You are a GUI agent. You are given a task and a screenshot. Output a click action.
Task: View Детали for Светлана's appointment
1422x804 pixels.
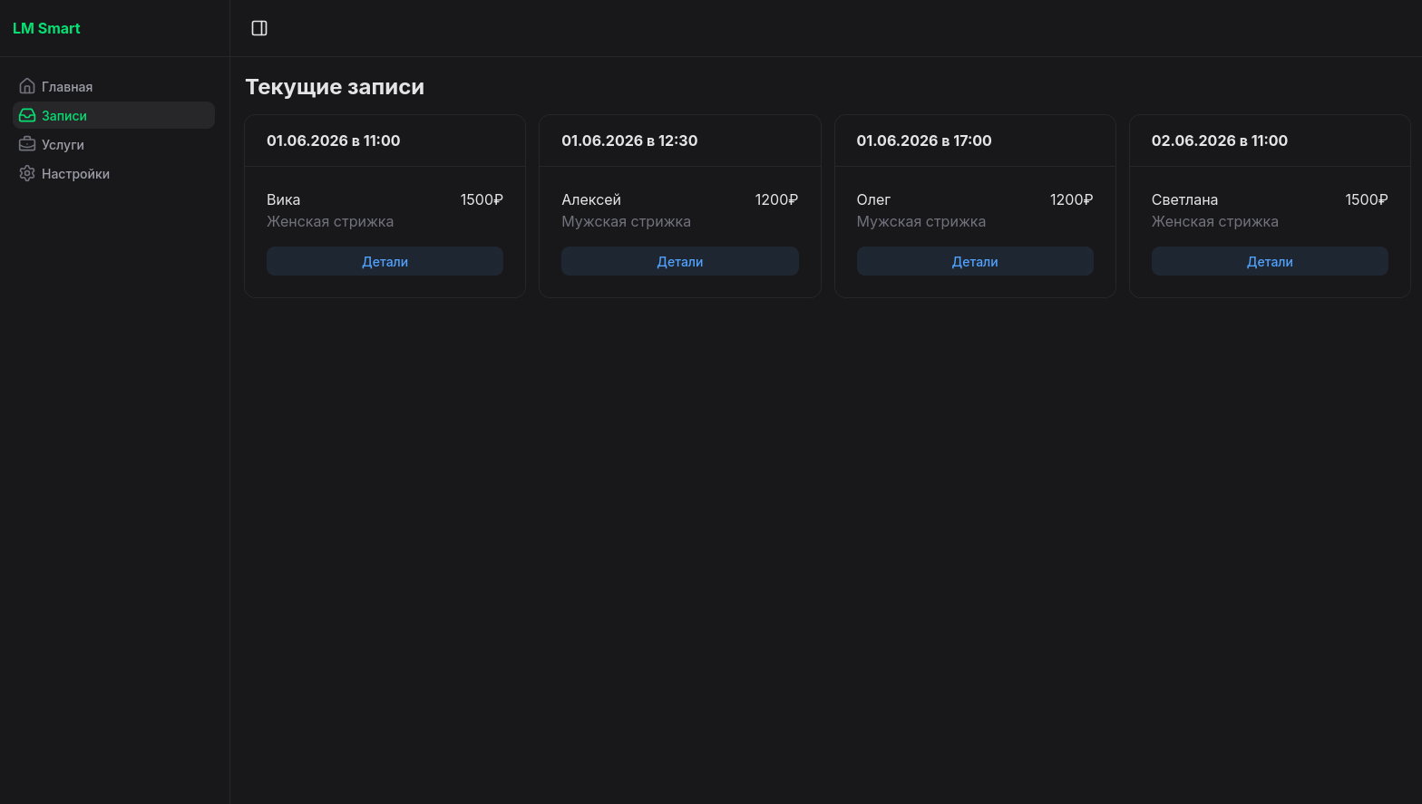coord(1270,261)
